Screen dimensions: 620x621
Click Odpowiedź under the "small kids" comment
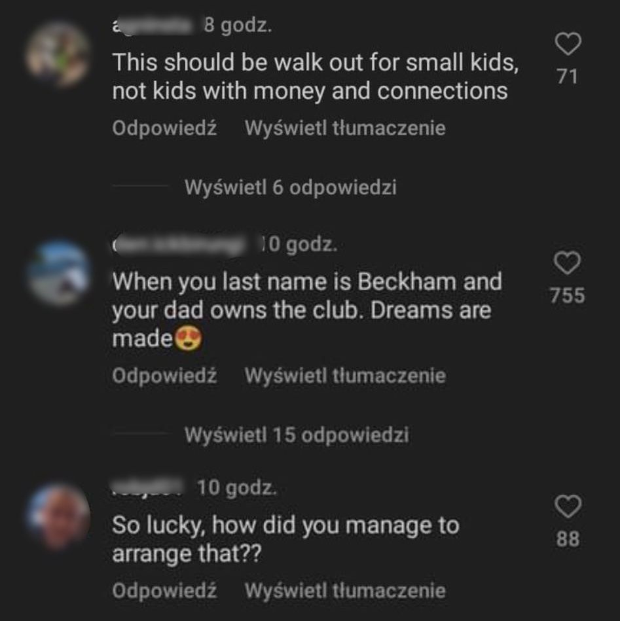(x=164, y=128)
